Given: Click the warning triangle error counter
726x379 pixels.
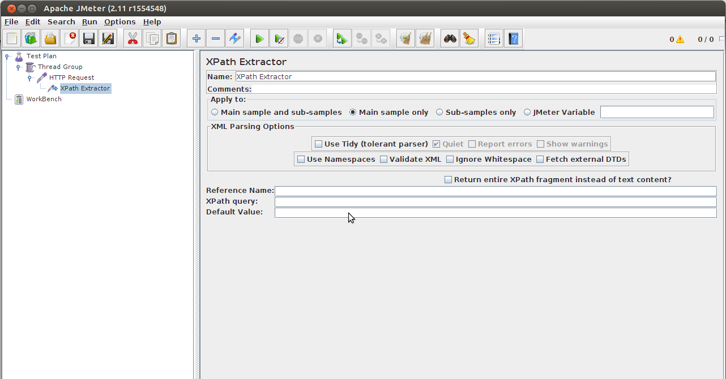Looking at the screenshot, I should (680, 40).
